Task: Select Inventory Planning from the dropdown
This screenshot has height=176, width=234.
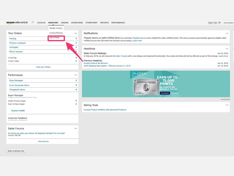Action: [56, 33]
